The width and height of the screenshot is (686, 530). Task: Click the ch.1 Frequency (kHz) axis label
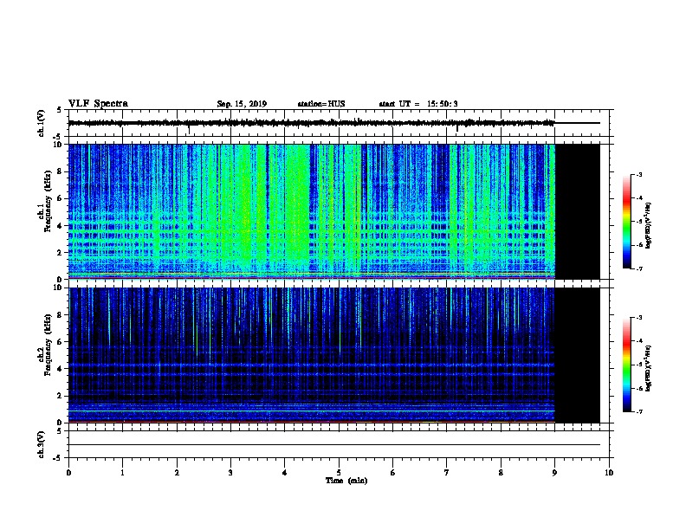coord(44,201)
